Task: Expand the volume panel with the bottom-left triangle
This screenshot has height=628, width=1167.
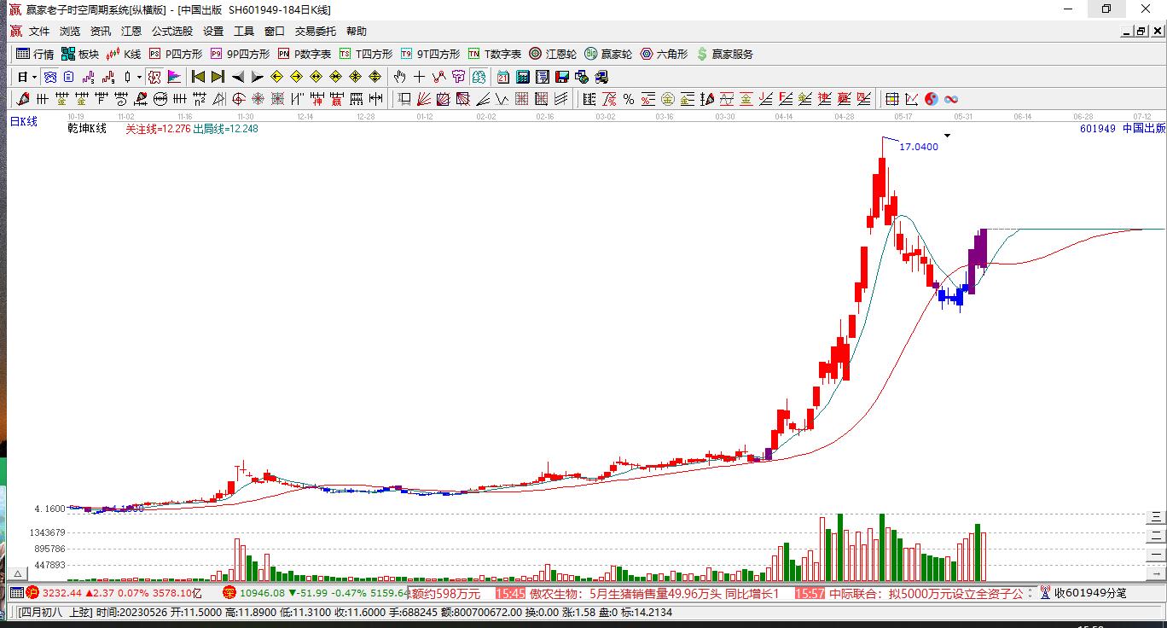Action: [x=16, y=574]
